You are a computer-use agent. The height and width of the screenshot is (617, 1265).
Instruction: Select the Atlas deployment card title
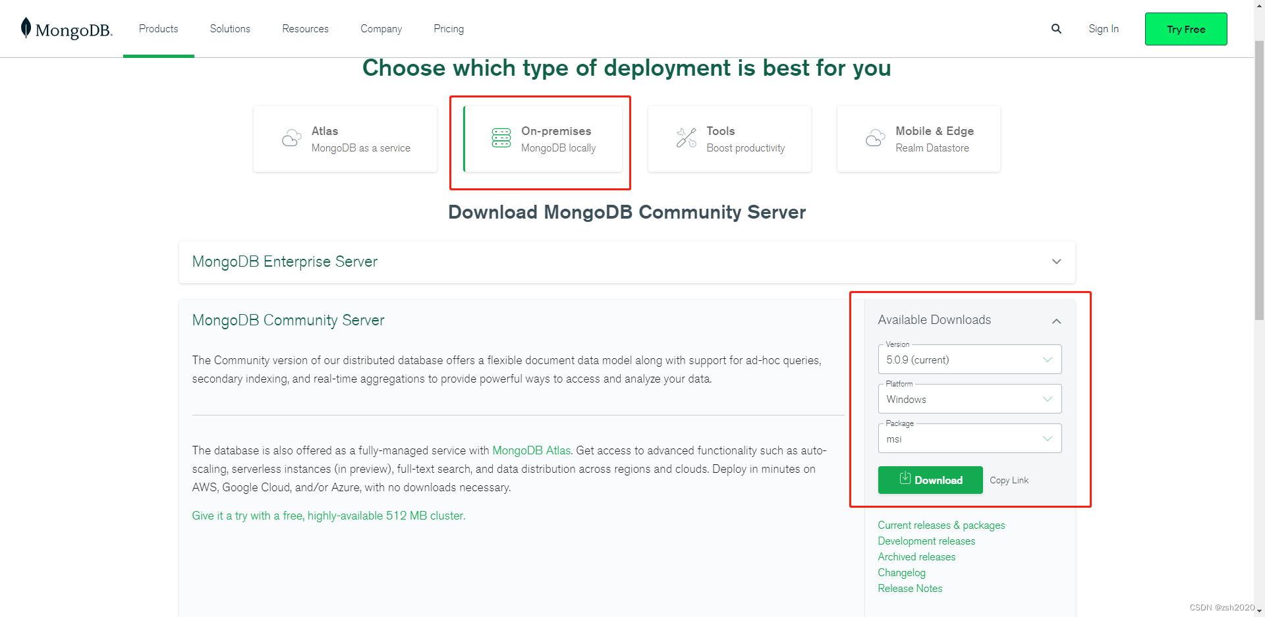click(325, 131)
